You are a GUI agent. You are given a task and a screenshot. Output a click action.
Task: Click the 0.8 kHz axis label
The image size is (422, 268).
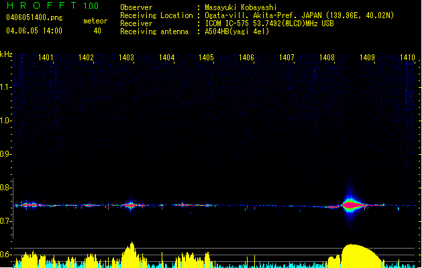(x=5, y=188)
